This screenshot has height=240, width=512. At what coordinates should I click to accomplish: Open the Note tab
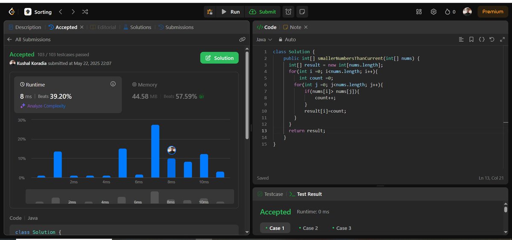[x=292, y=27]
